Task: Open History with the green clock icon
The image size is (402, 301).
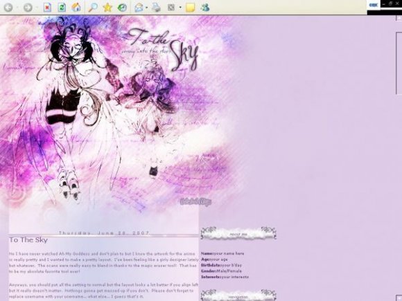Action: (122, 7)
